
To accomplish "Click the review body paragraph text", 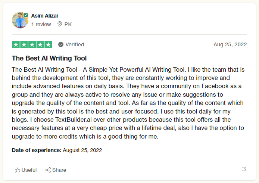I will (x=128, y=103).
